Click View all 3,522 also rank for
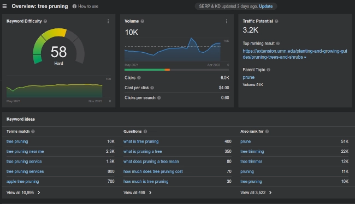 253,193
